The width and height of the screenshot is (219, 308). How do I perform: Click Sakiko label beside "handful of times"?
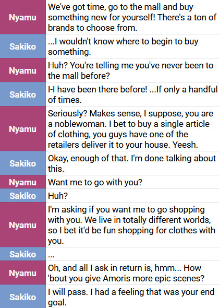point(22,94)
